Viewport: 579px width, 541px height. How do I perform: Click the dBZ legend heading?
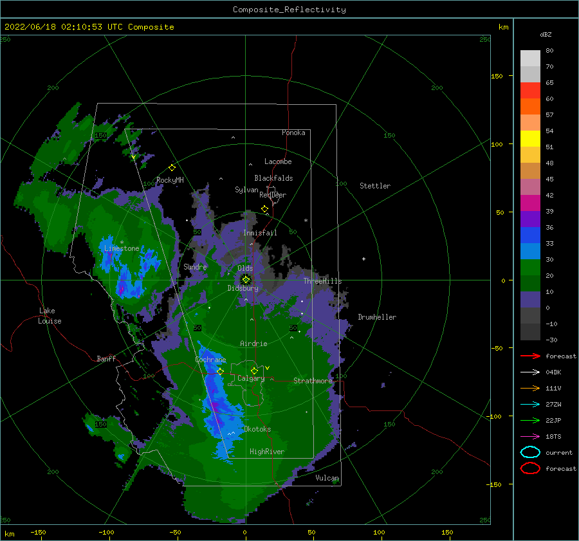pos(546,35)
